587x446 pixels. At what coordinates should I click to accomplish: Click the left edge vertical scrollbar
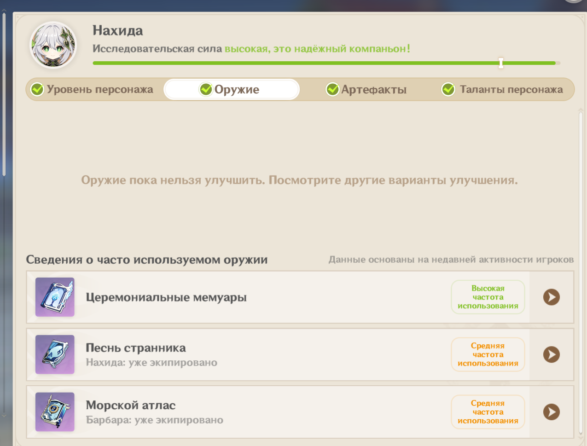pos(4,94)
